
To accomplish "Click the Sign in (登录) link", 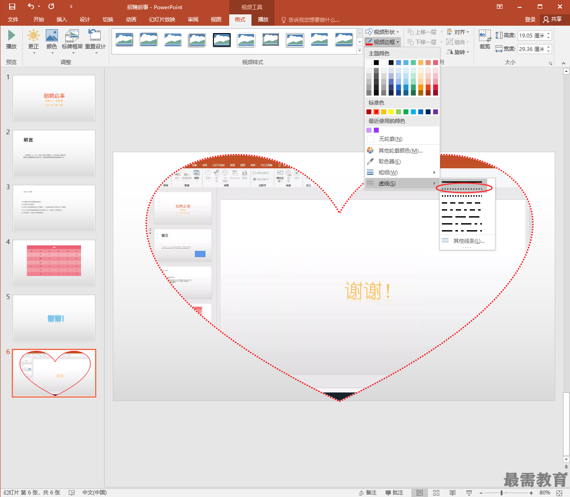I will coord(530,19).
